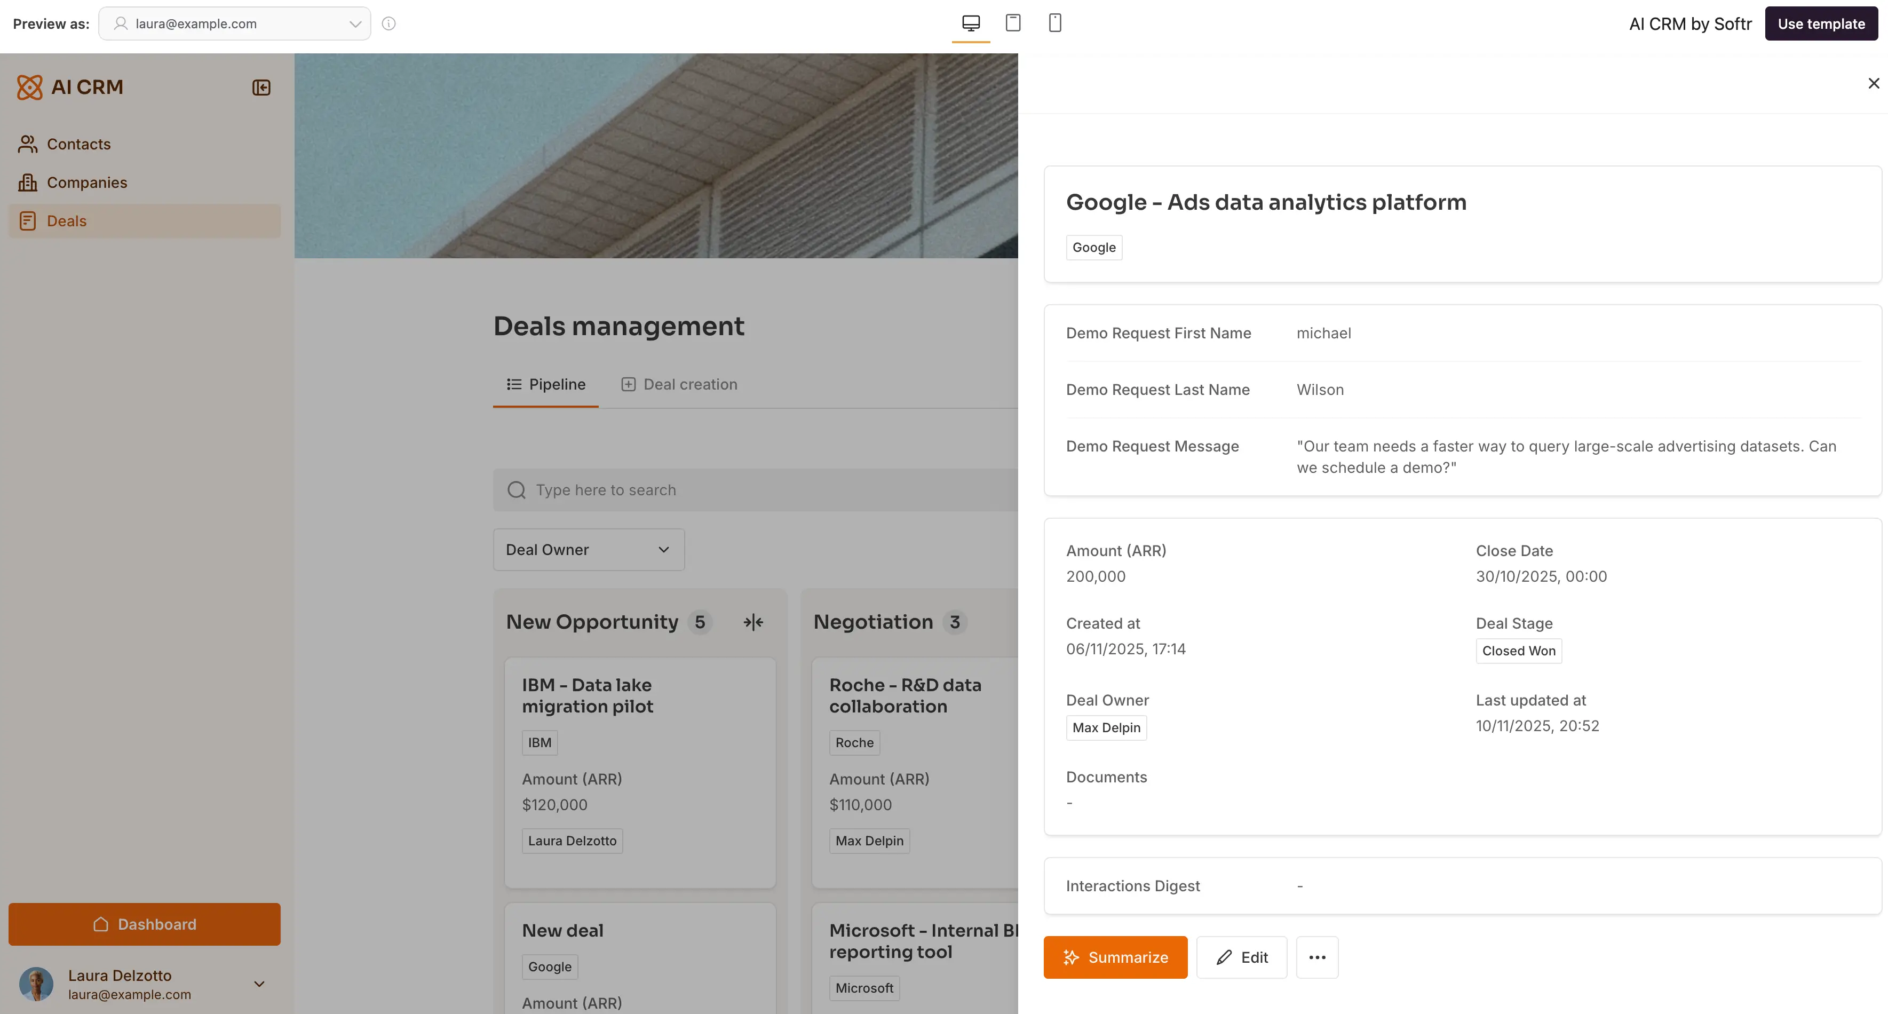Select the Pipeline tab
Image resolution: width=1888 pixels, height=1014 pixels.
pos(545,384)
